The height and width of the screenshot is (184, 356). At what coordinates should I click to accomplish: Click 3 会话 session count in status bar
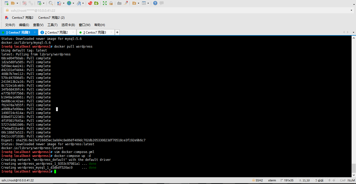coord(319,180)
